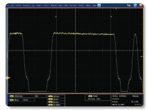Minimize the oscilloscope window
This screenshot has height=110, width=148.
[x=135, y=5]
